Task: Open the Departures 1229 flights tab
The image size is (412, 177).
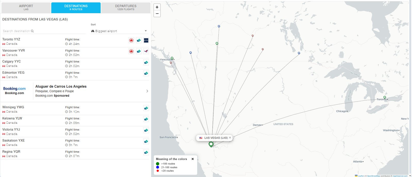Action: click(x=126, y=7)
